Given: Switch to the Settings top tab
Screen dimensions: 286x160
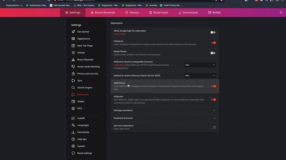Looking at the screenshot, I should (x=73, y=12).
